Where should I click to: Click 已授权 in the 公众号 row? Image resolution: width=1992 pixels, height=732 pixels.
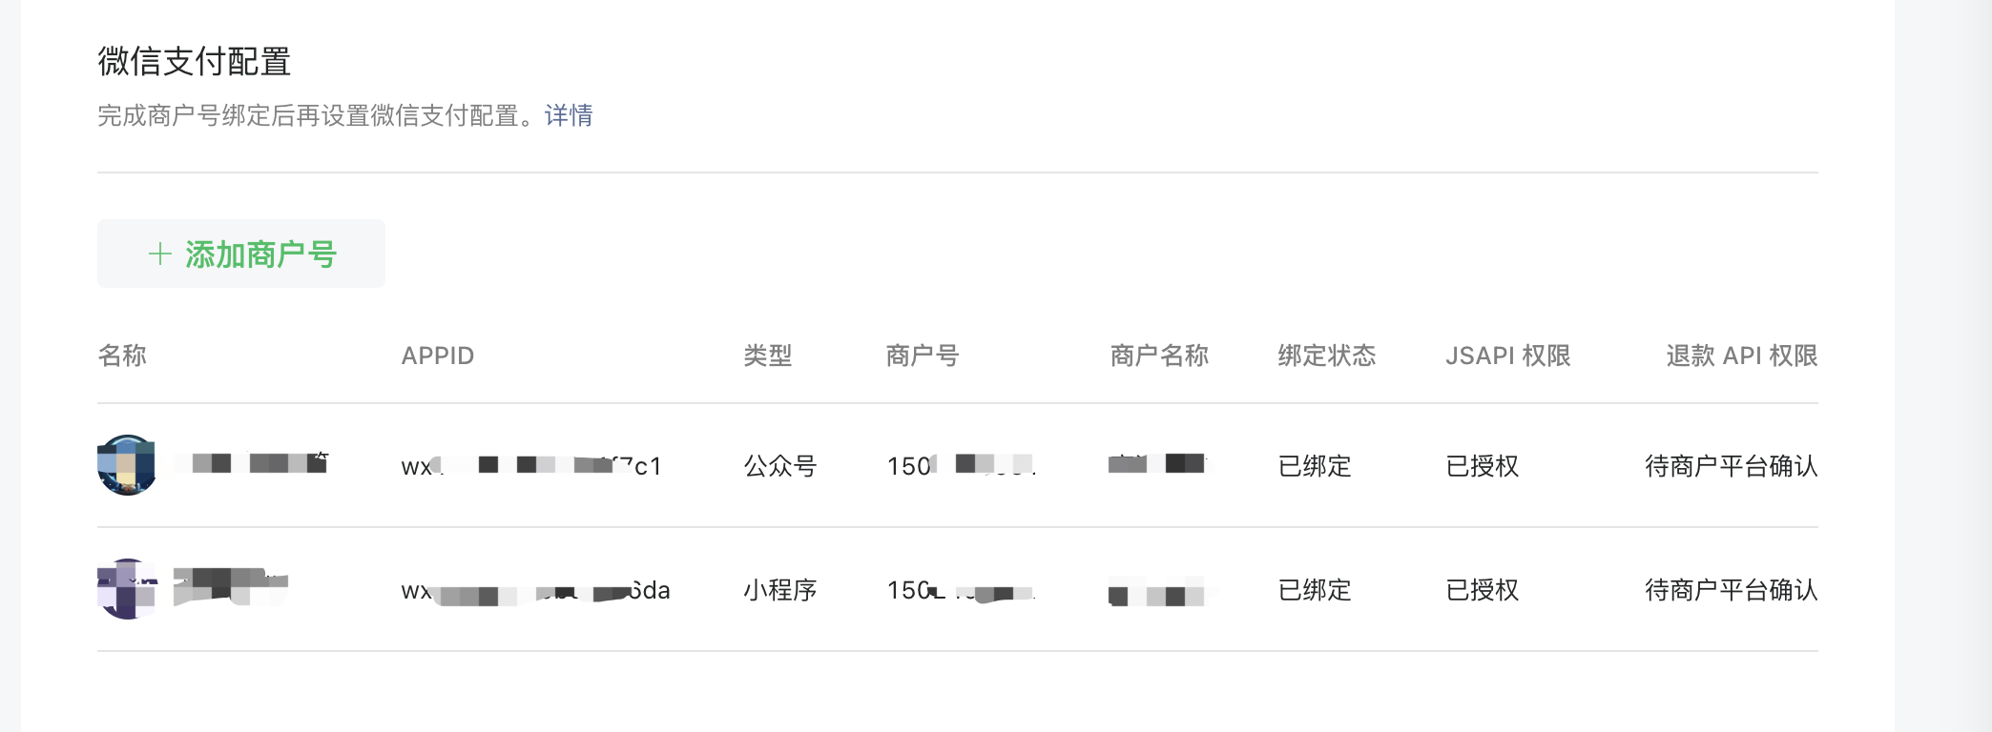pos(1483,466)
